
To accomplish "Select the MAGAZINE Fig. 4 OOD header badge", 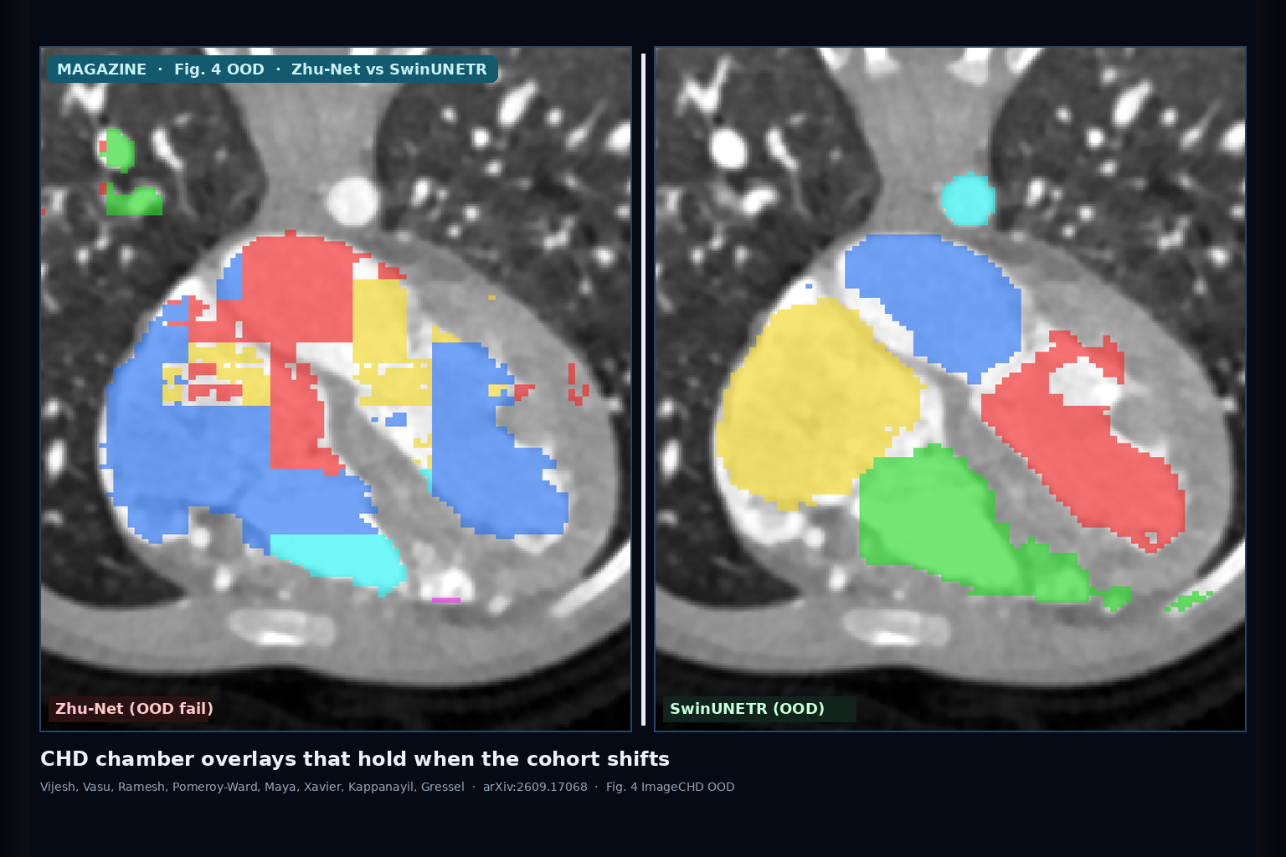I will (x=272, y=69).
